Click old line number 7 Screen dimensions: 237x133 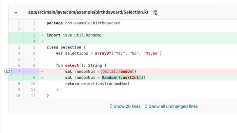point(19,71)
